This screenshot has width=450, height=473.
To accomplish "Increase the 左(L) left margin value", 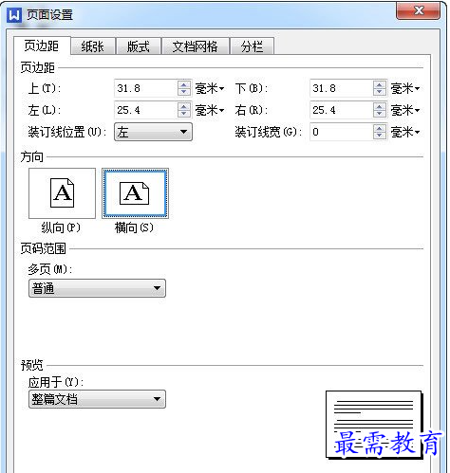I will coord(184,106).
